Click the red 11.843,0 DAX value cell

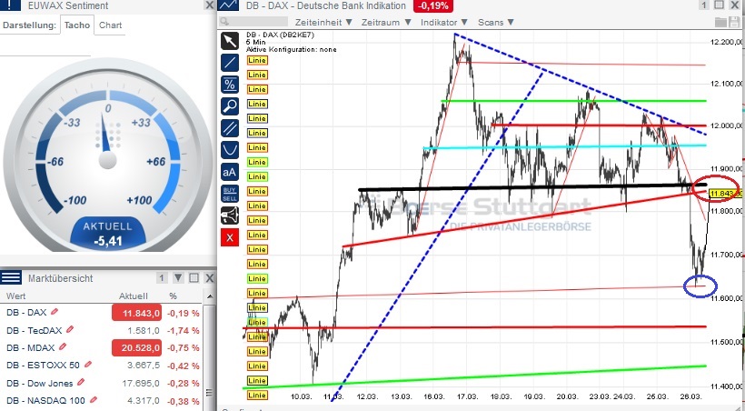136,313
